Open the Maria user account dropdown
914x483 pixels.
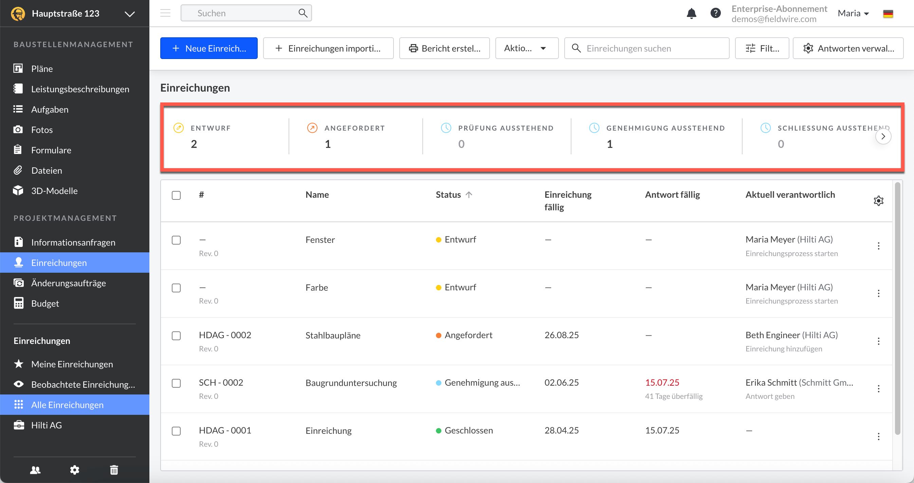[853, 14]
